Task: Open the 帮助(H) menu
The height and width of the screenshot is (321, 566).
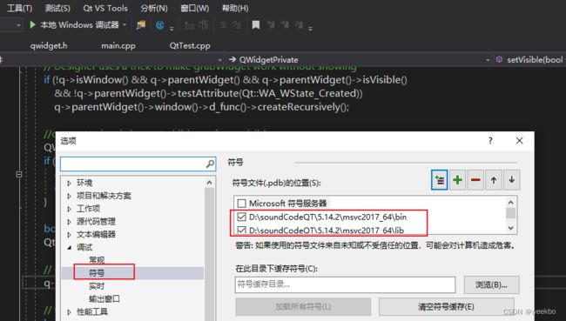Action: [235, 8]
